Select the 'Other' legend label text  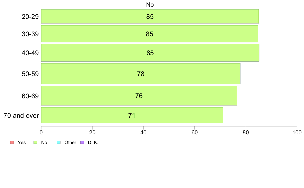pyautogui.click(x=70, y=143)
